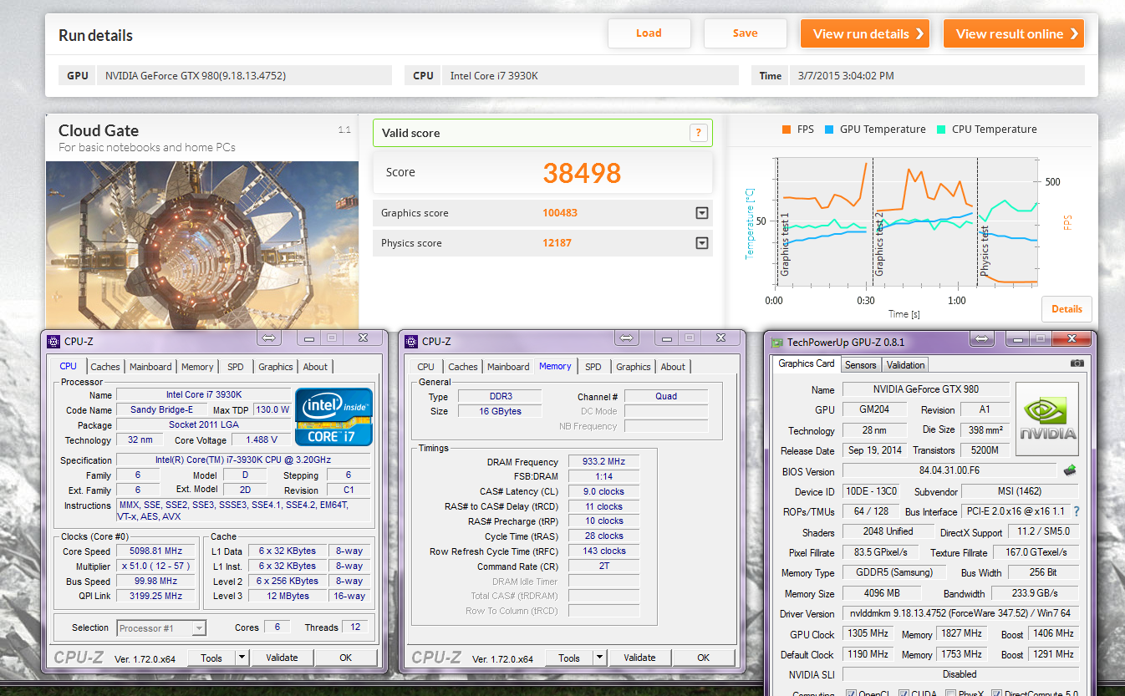Click the GPU field showing GeForce GTX 980(9.18.13.4752)
This screenshot has height=696, width=1125.
(x=244, y=75)
